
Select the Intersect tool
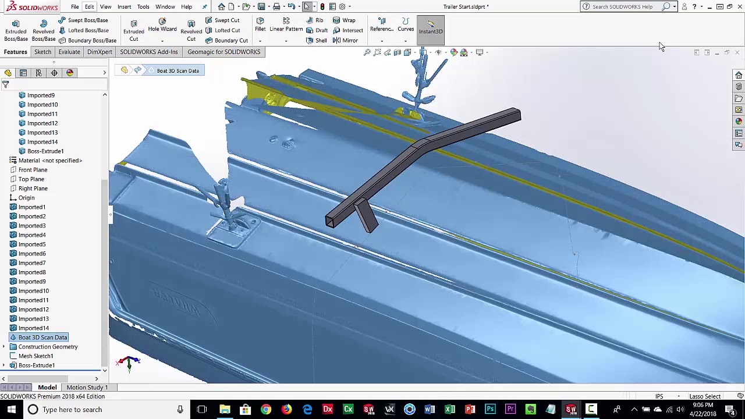[x=348, y=30]
